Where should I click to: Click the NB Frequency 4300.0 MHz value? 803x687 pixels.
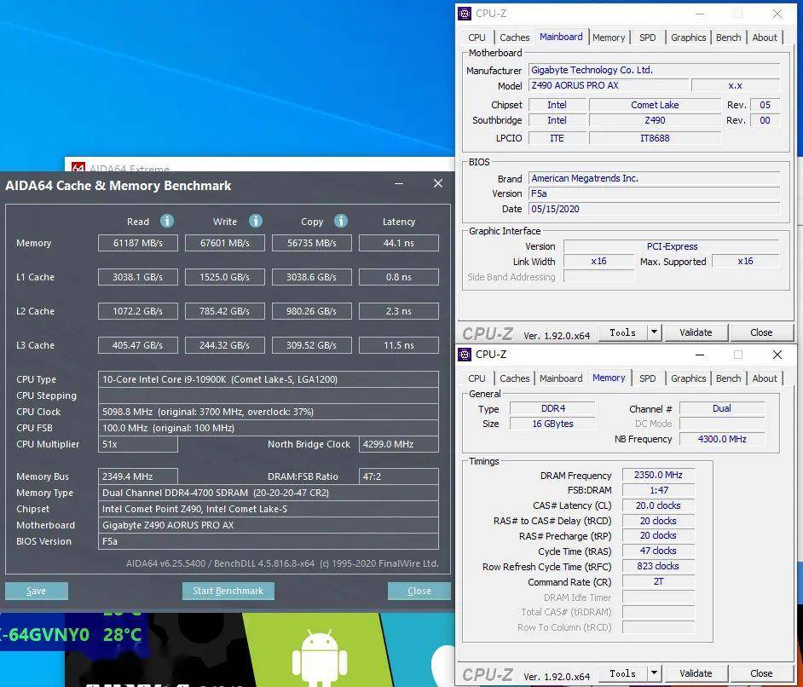[x=721, y=439]
